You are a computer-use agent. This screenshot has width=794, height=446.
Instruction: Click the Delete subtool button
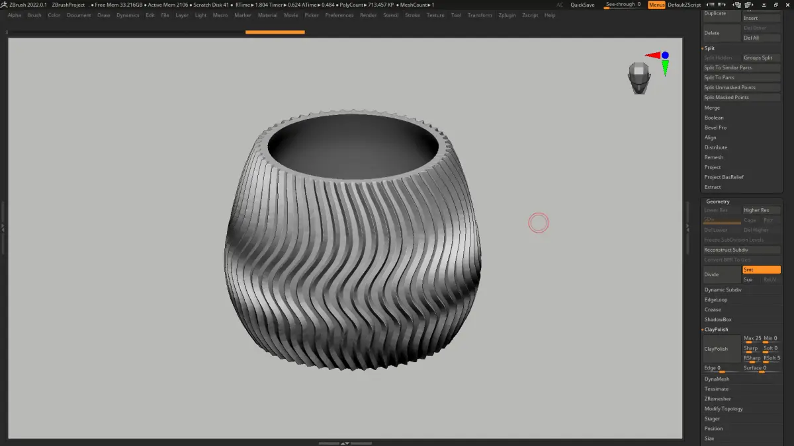721,33
